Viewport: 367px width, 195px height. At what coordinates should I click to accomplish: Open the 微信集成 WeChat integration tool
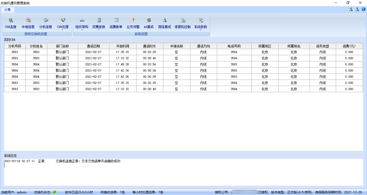click(165, 23)
